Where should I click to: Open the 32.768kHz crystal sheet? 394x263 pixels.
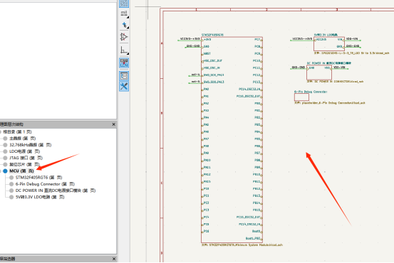point(30,145)
